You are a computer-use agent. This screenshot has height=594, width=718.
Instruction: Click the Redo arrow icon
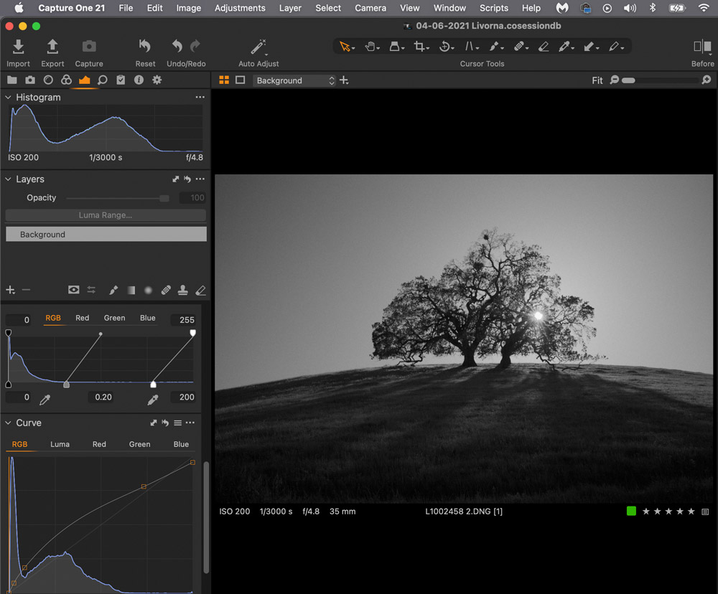click(x=195, y=46)
